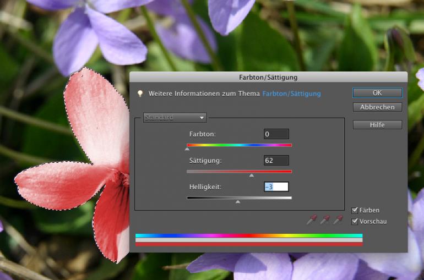Click the add-to-sample eyedropper (middle)
The height and width of the screenshot is (280, 424).
tap(325, 219)
